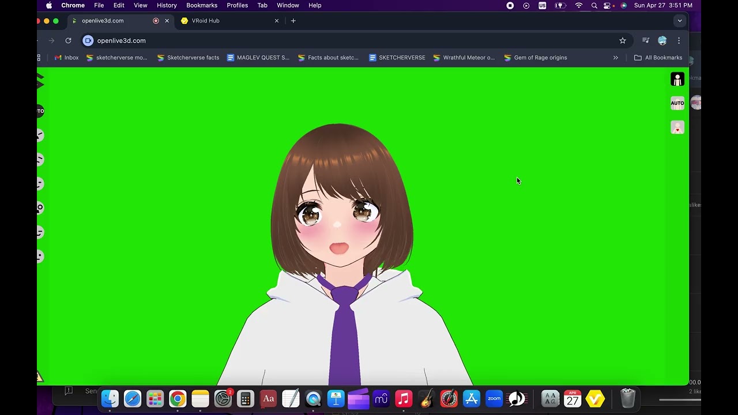Open Spotlight search in menu bar
The image size is (738, 415).
point(594,5)
